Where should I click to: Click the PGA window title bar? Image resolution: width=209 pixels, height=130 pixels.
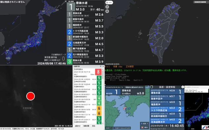[197, 87]
